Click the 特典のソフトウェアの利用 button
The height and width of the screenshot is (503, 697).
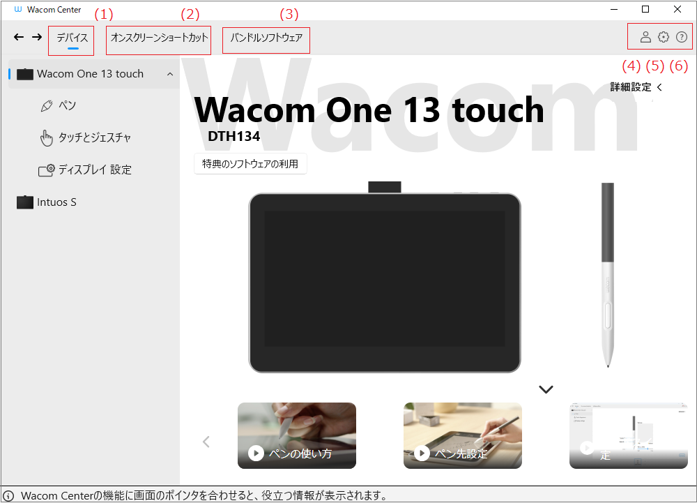250,163
